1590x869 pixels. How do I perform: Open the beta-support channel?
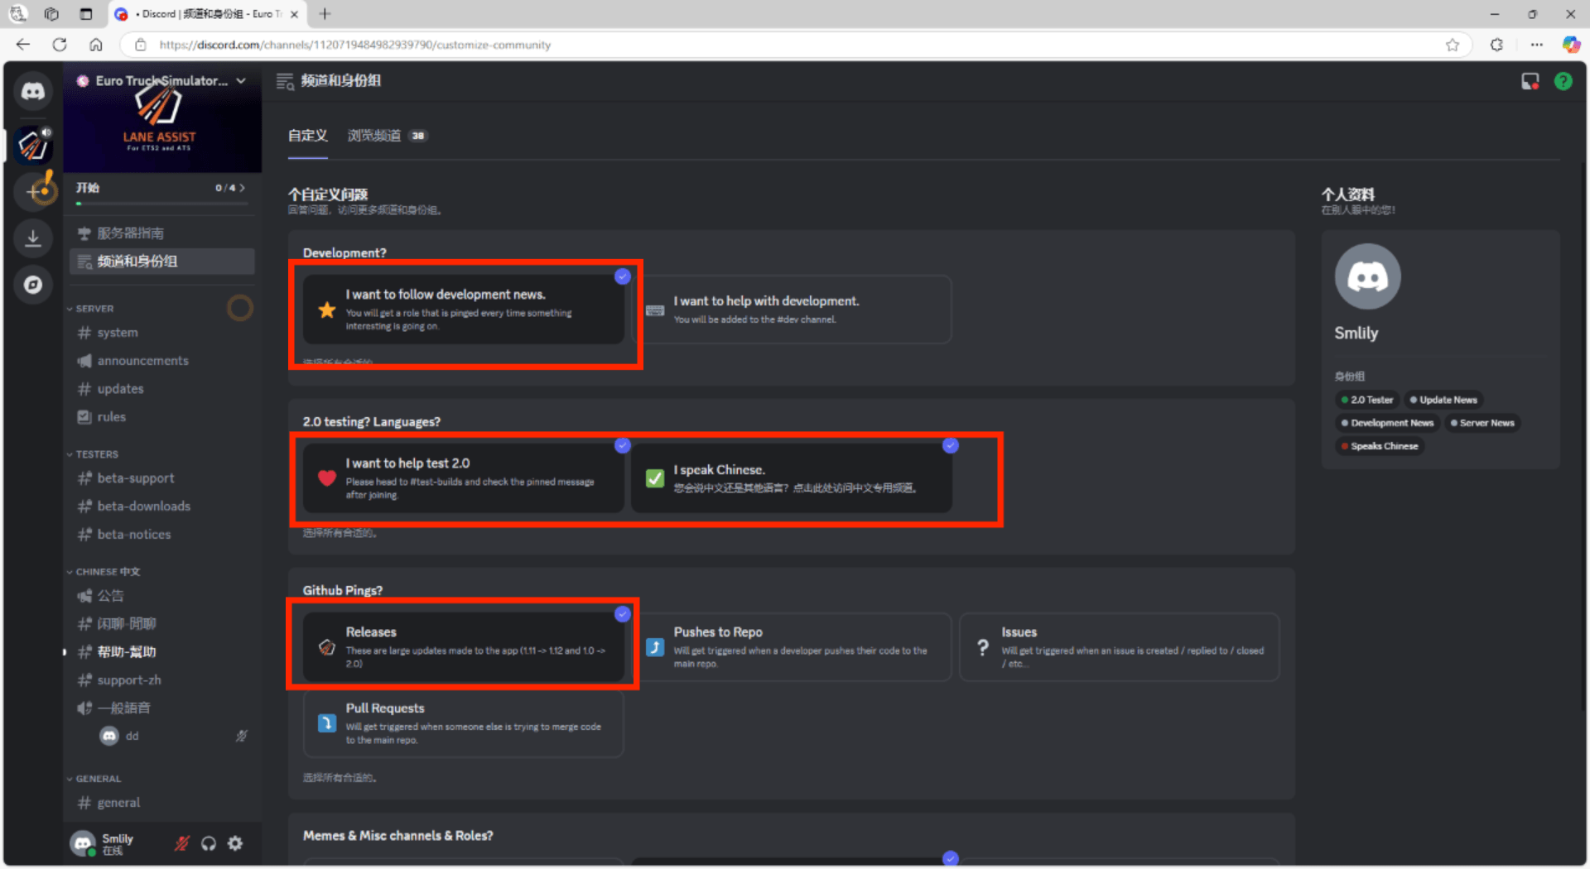click(x=162, y=478)
